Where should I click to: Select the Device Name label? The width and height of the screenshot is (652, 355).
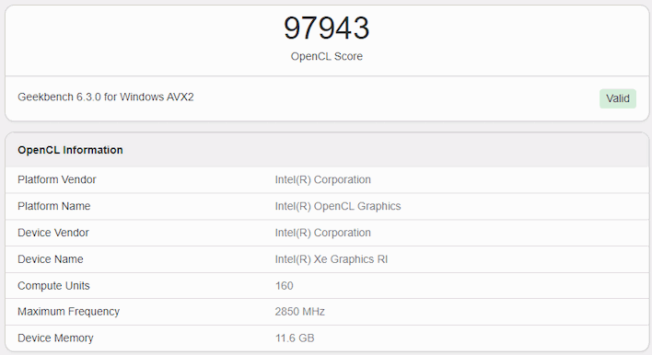click(x=51, y=259)
